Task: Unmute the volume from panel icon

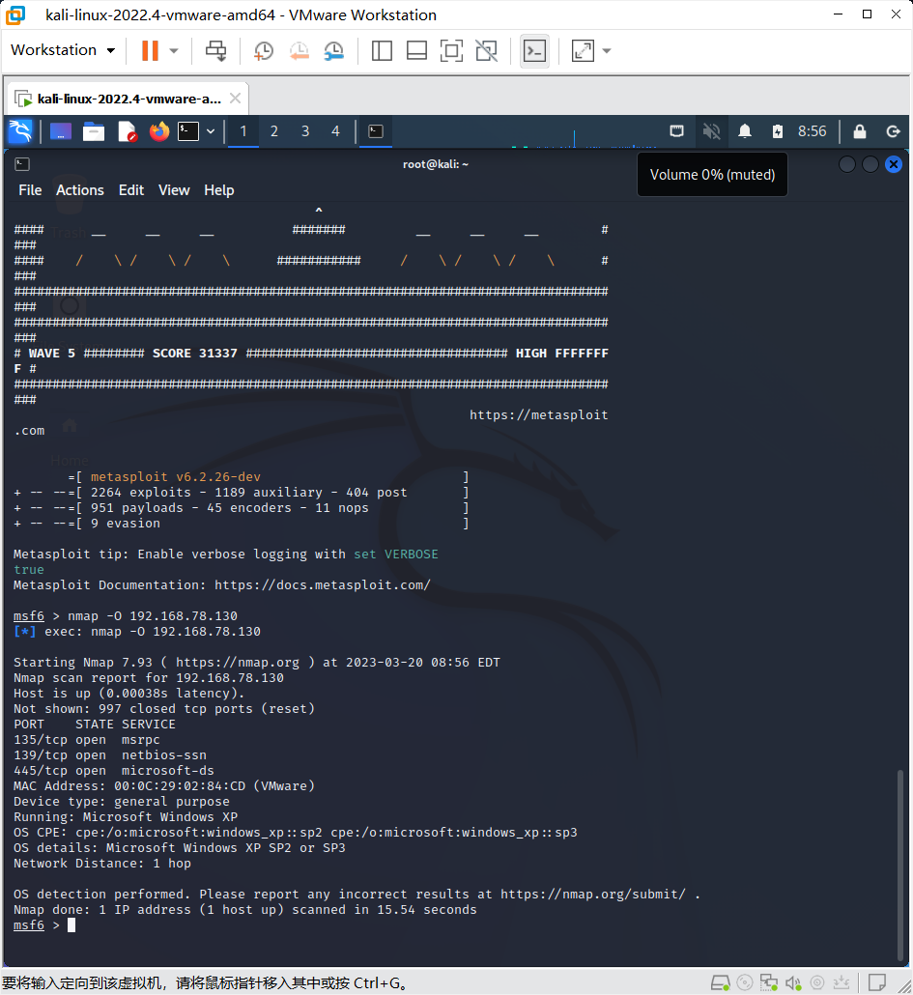Action: pos(711,131)
